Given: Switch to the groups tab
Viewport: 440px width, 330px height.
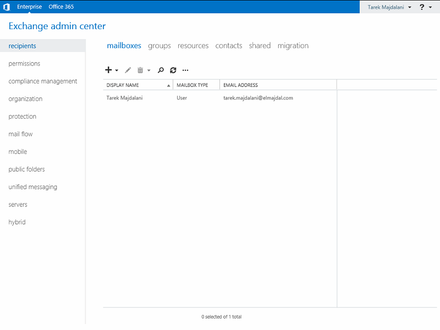Looking at the screenshot, I should pos(159,46).
